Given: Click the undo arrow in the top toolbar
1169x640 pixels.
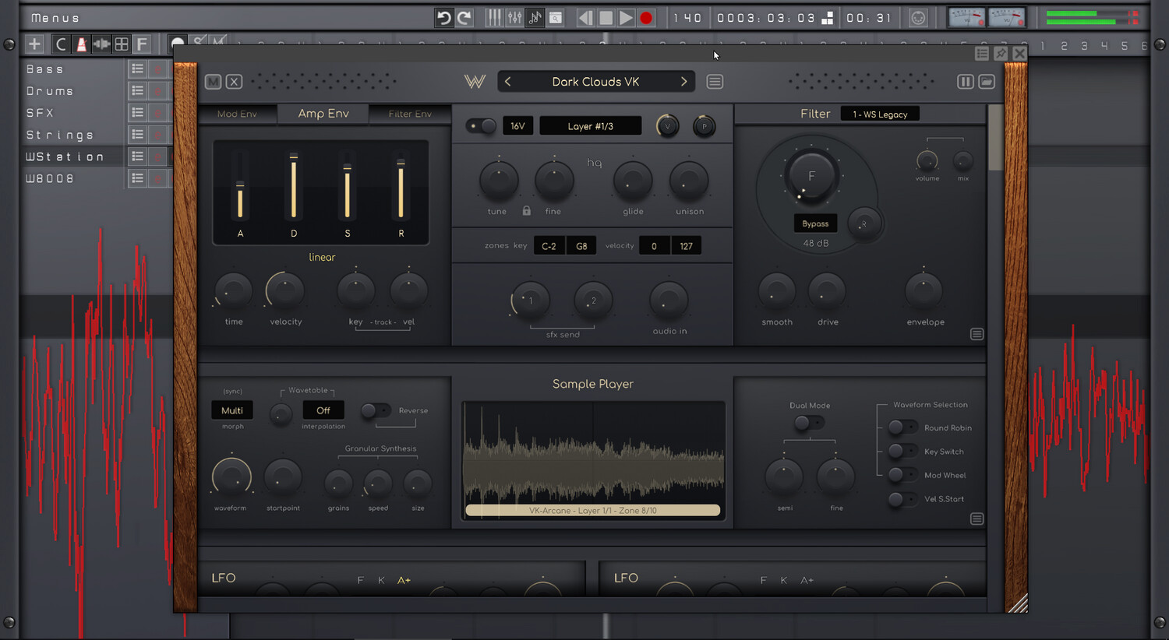Looking at the screenshot, I should click(x=443, y=17).
